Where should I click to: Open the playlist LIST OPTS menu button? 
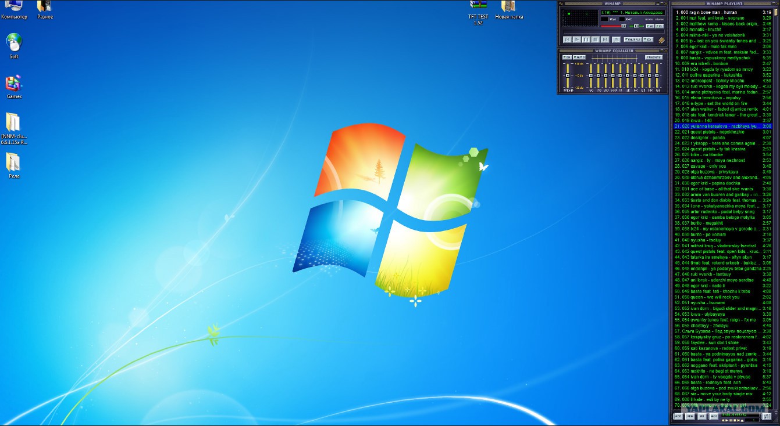[x=767, y=416]
